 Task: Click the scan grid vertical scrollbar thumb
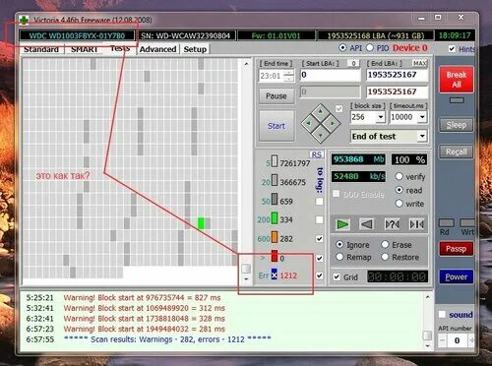246,269
